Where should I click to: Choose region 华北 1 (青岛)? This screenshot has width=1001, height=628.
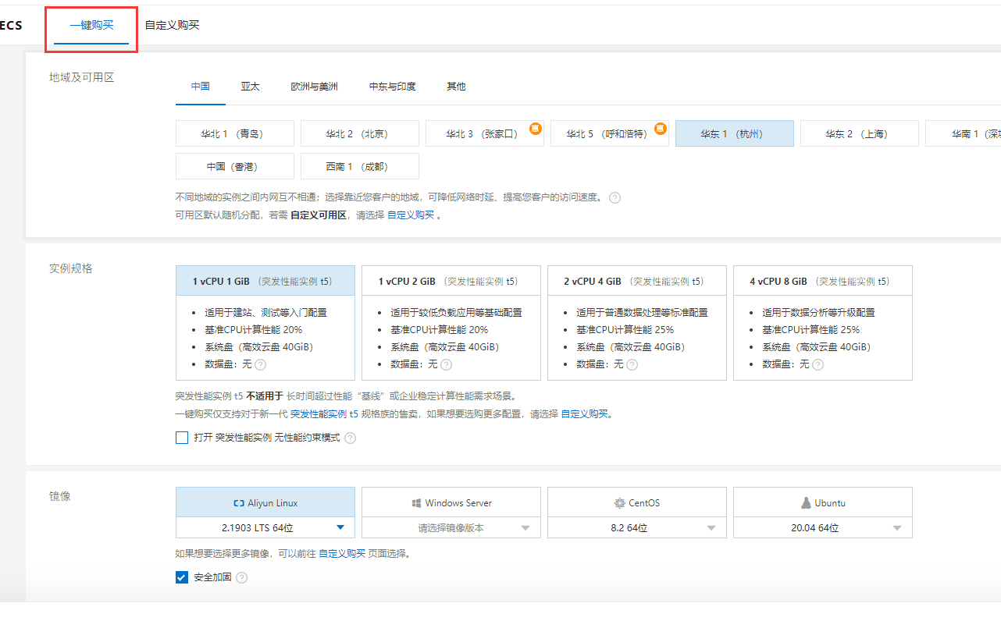[235, 133]
